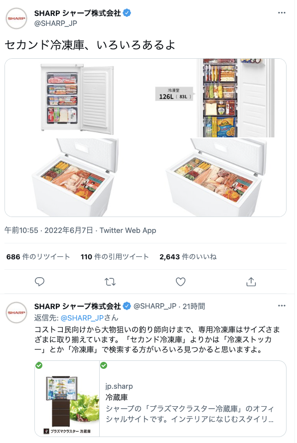The height and width of the screenshot is (443, 297).
Task: View the 686 retweets list
Action: coord(38,257)
